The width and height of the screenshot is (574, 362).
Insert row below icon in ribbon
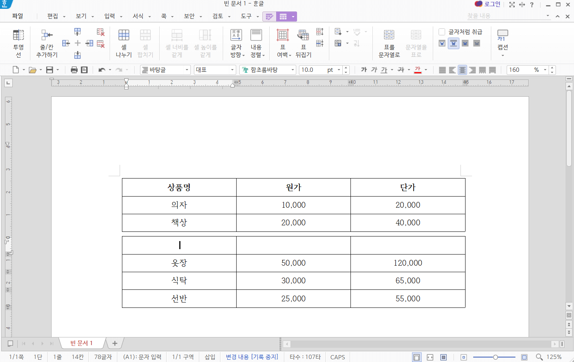tap(77, 55)
